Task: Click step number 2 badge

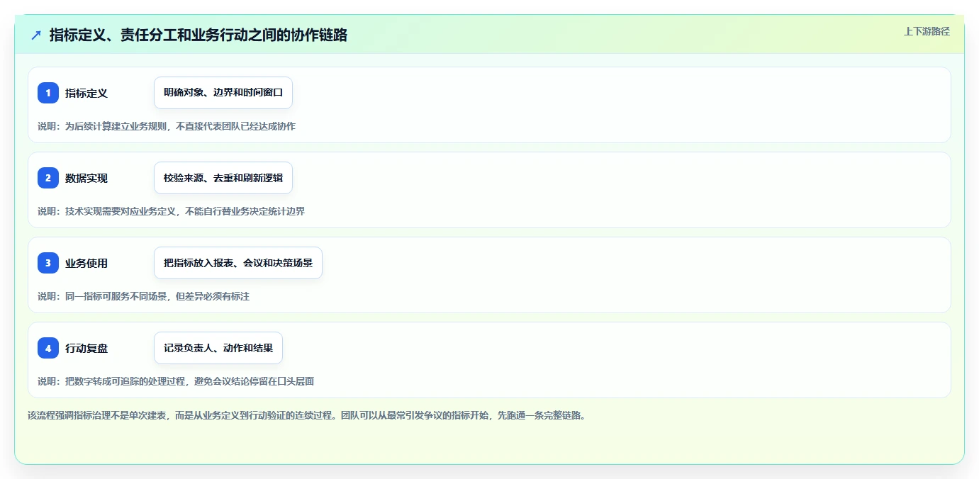Action: pos(48,178)
